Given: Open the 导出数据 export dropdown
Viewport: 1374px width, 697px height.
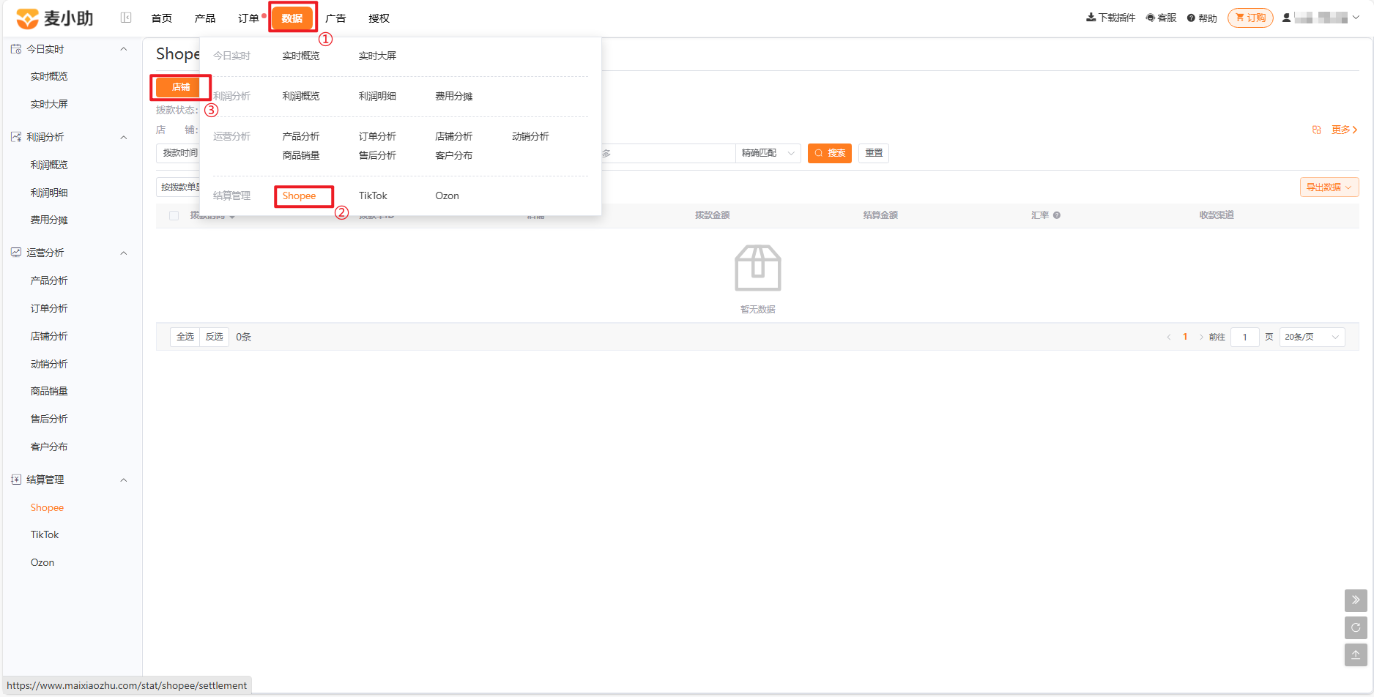Looking at the screenshot, I should 1329,187.
